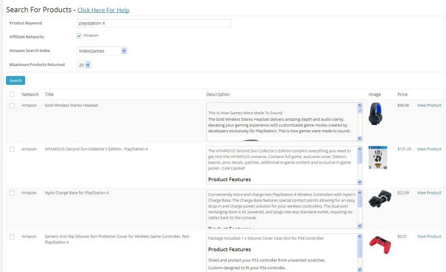Click the Description column header

(218, 94)
